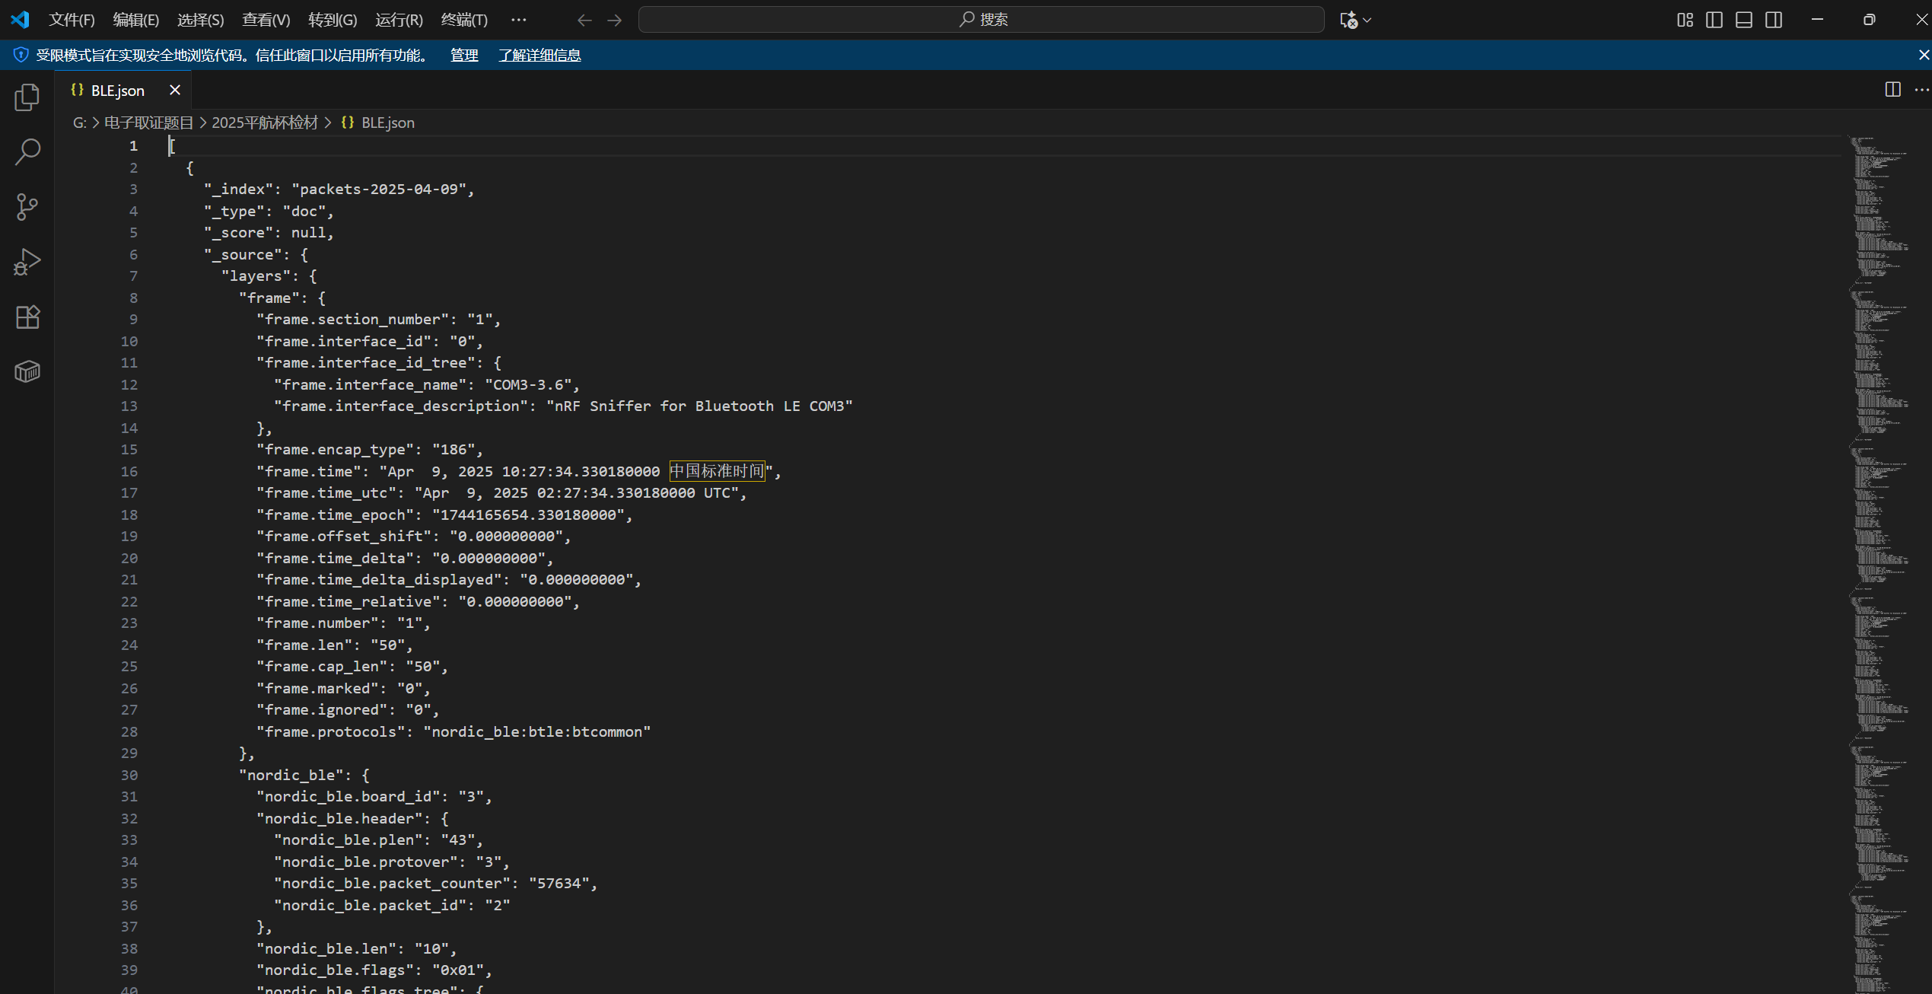Open the Run and Debug view

27,262
